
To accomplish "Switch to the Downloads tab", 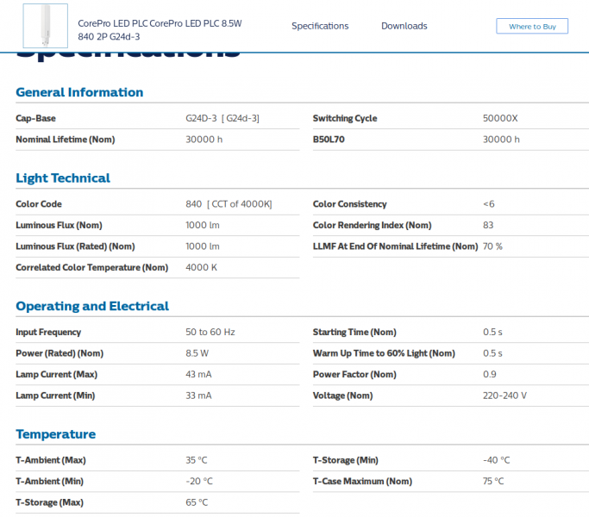I will (404, 26).
